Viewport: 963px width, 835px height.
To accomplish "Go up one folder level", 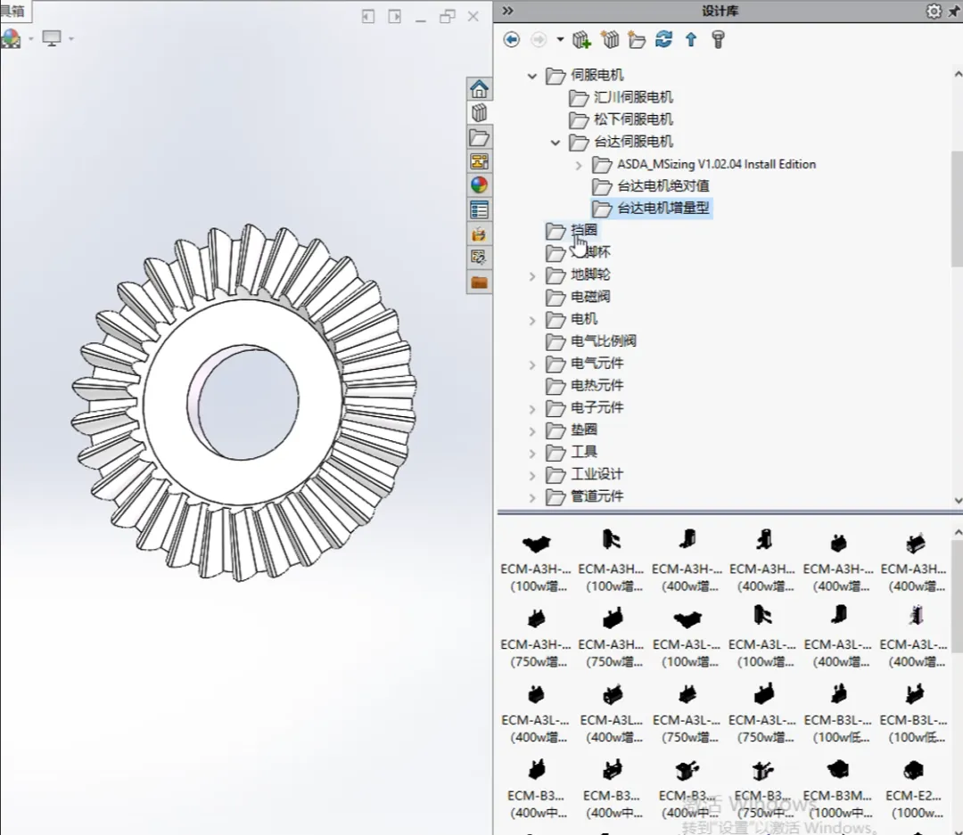I will point(691,40).
